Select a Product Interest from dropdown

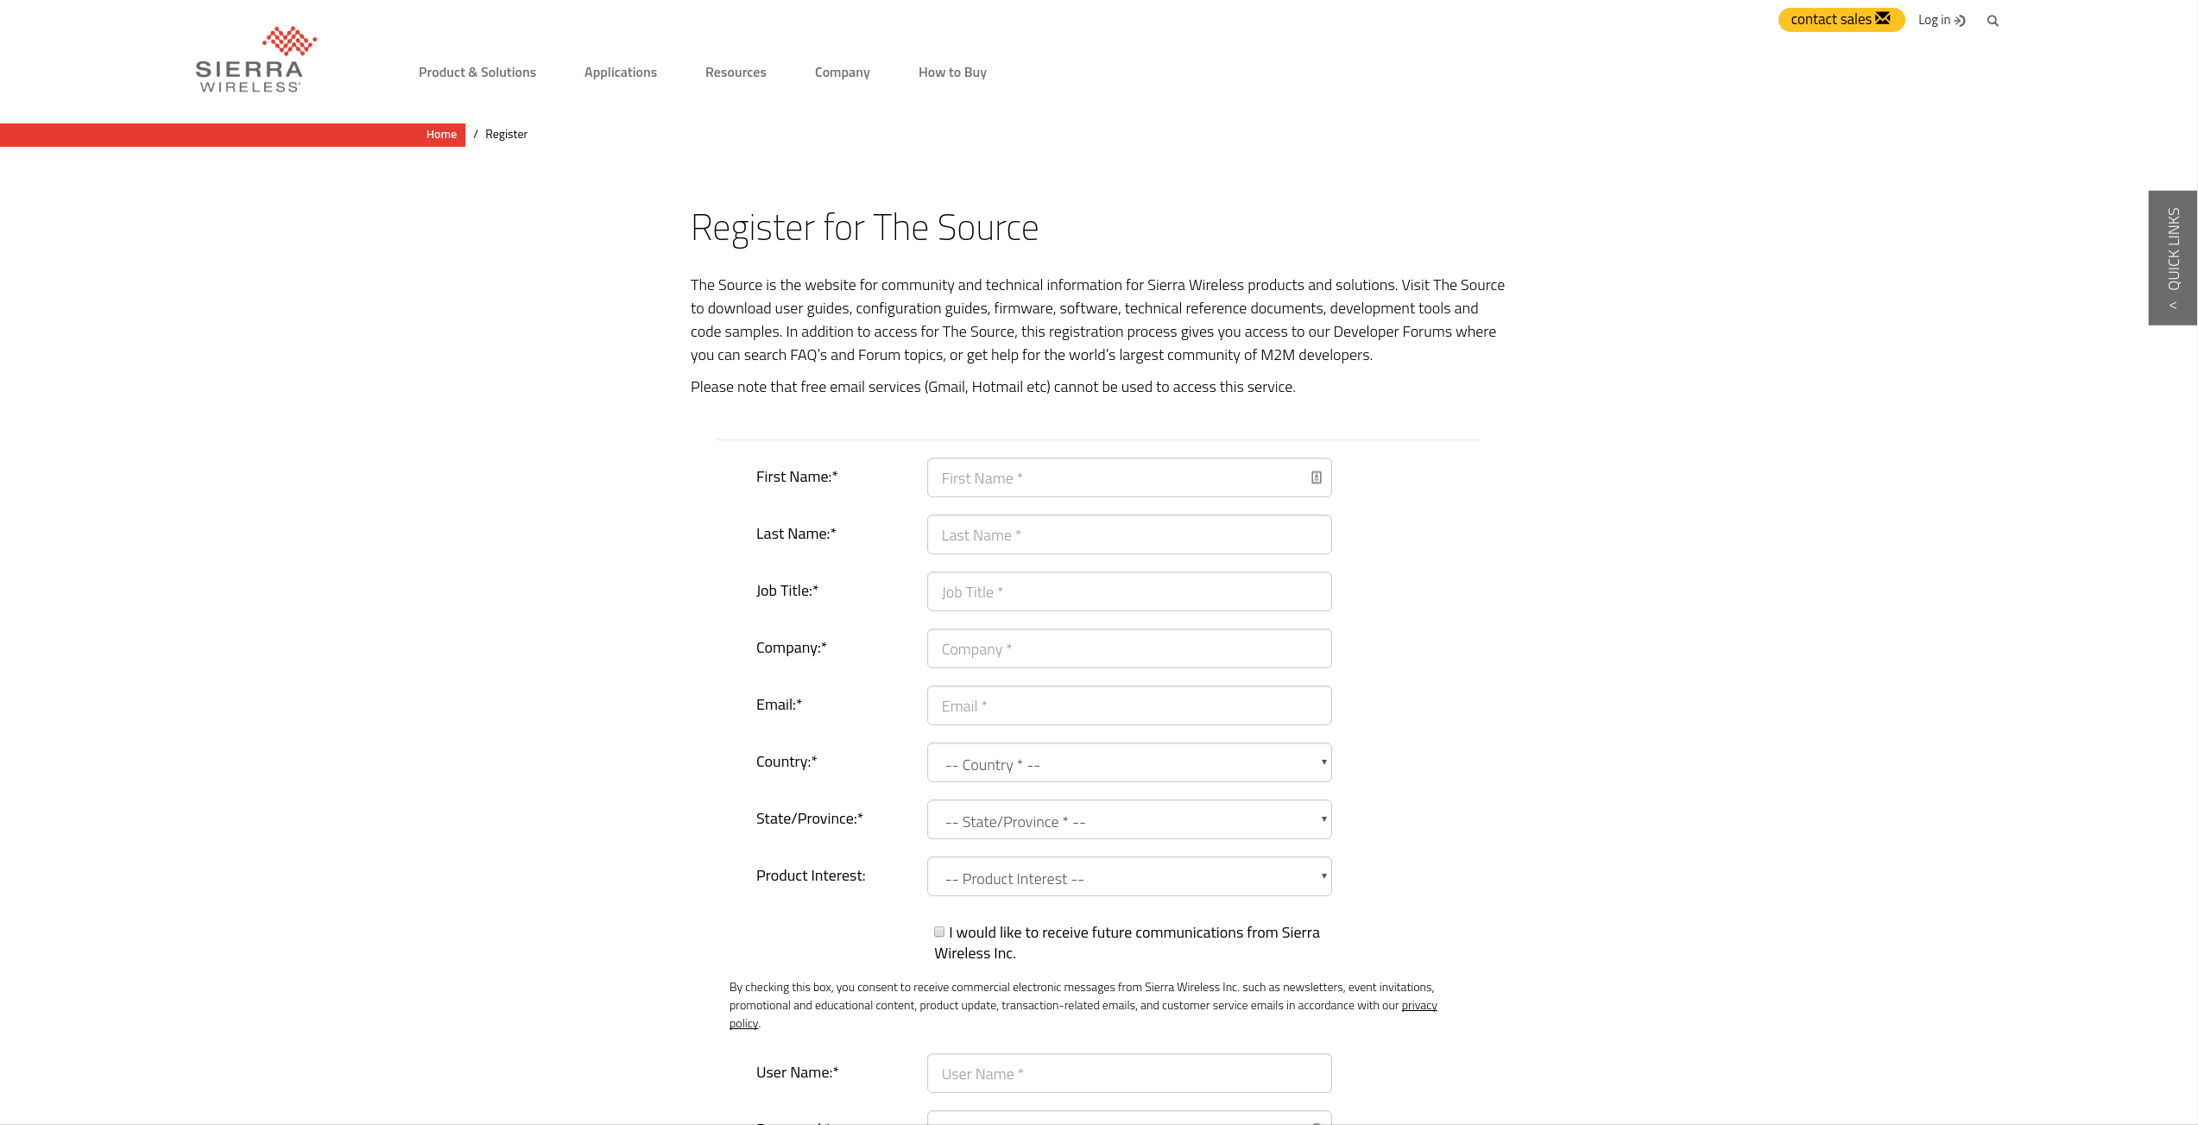pos(1129,876)
